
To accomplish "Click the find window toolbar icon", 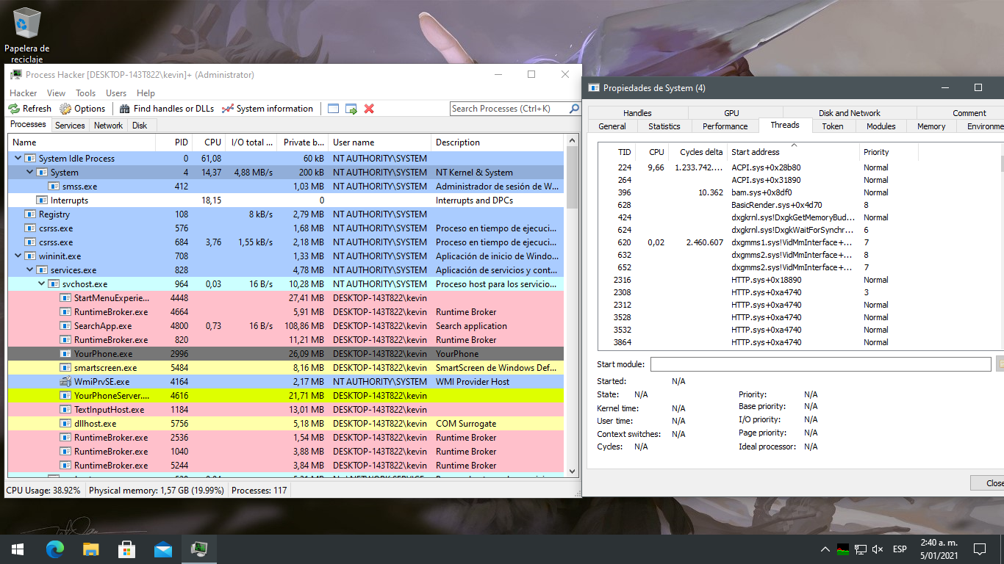I will (334, 109).
